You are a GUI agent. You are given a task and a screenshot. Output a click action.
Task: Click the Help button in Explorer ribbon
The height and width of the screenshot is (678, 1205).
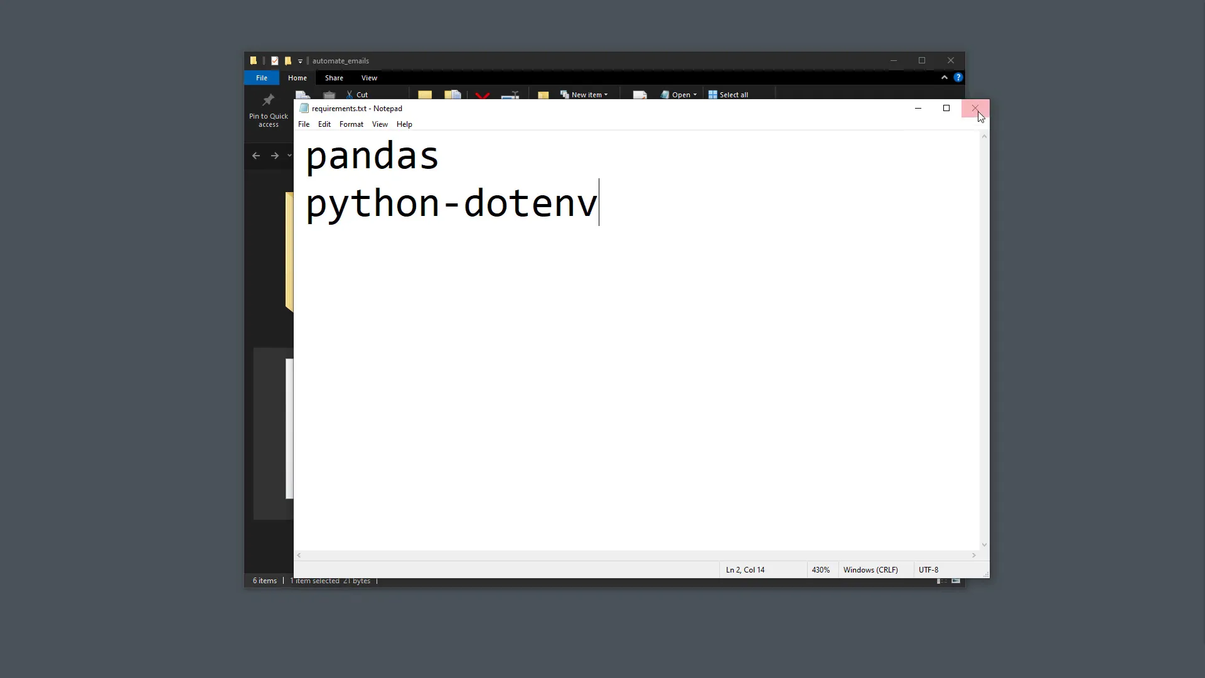tap(959, 77)
